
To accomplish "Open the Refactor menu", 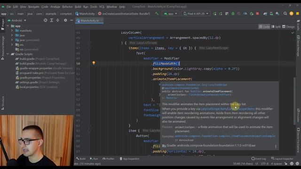I will click(x=67, y=7).
